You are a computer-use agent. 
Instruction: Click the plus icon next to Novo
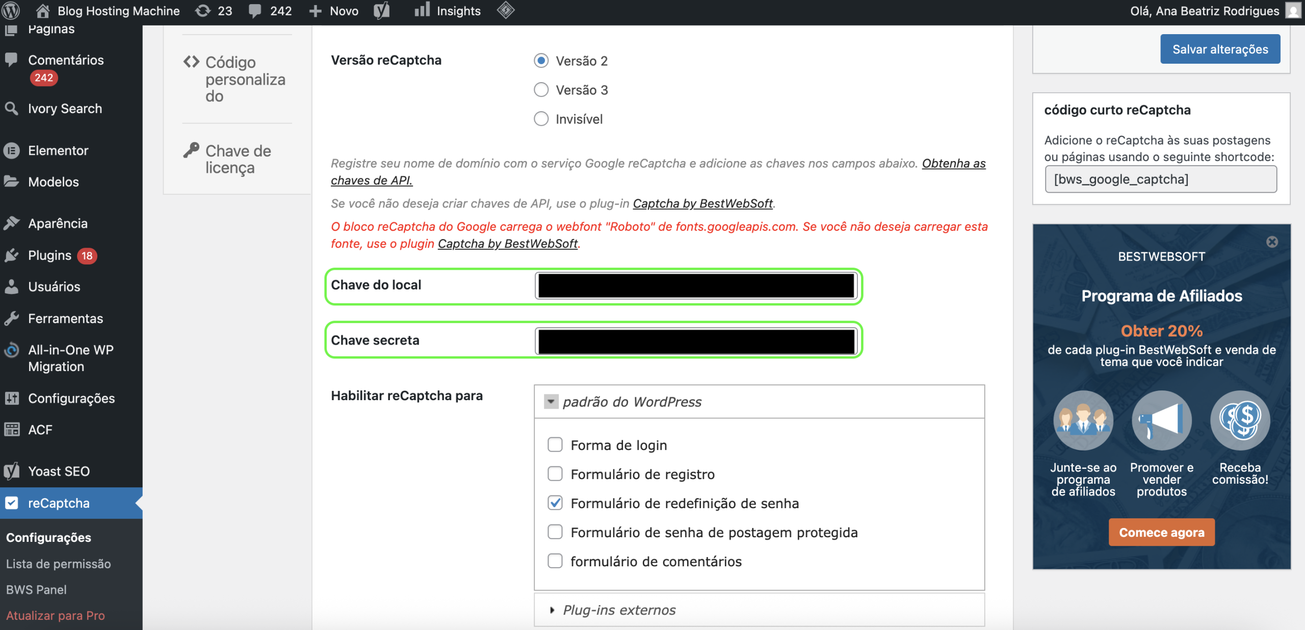click(x=316, y=11)
